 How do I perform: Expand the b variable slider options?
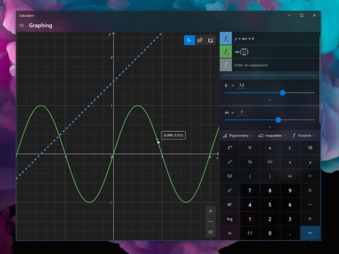click(270, 100)
